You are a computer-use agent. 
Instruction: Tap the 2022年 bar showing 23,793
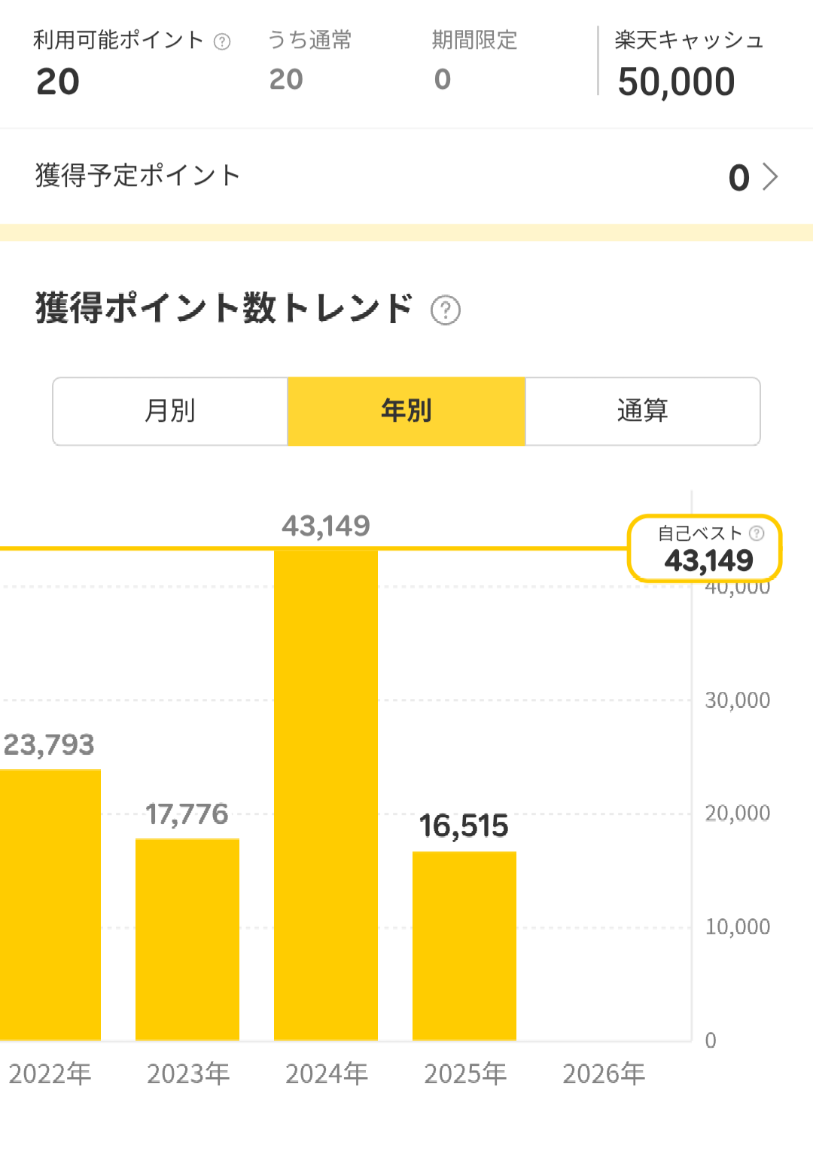click(x=50, y=905)
